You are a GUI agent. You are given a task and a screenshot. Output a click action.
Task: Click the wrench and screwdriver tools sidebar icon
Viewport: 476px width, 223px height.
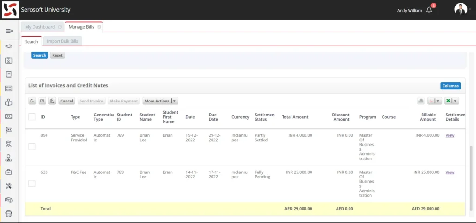coord(9,186)
